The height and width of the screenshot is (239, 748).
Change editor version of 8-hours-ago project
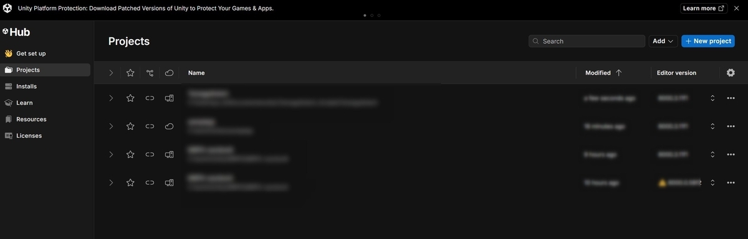click(712, 154)
